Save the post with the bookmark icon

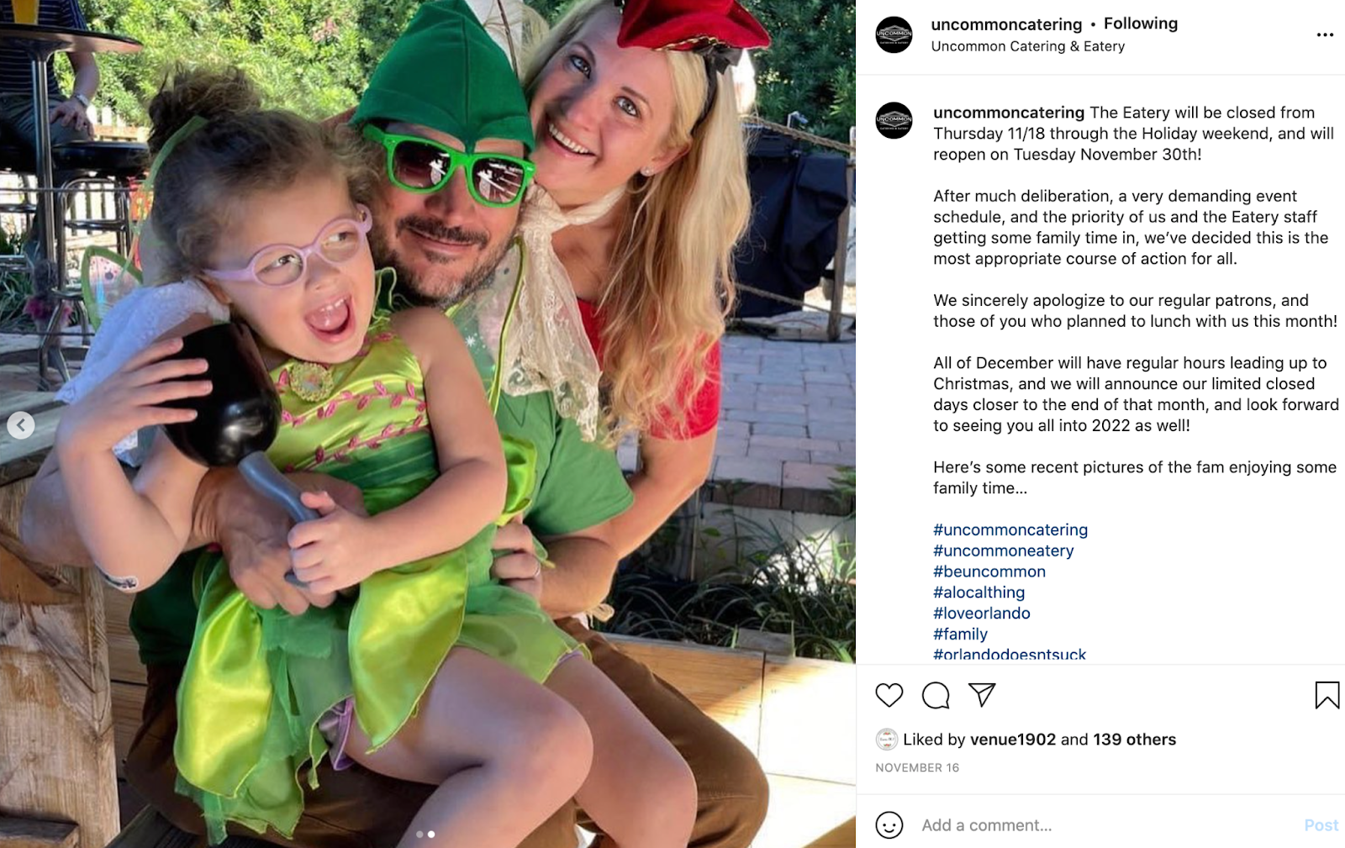[1327, 695]
